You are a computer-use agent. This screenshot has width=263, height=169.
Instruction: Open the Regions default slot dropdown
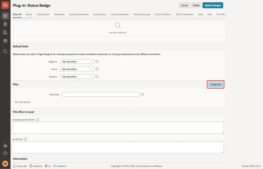click(x=77, y=62)
